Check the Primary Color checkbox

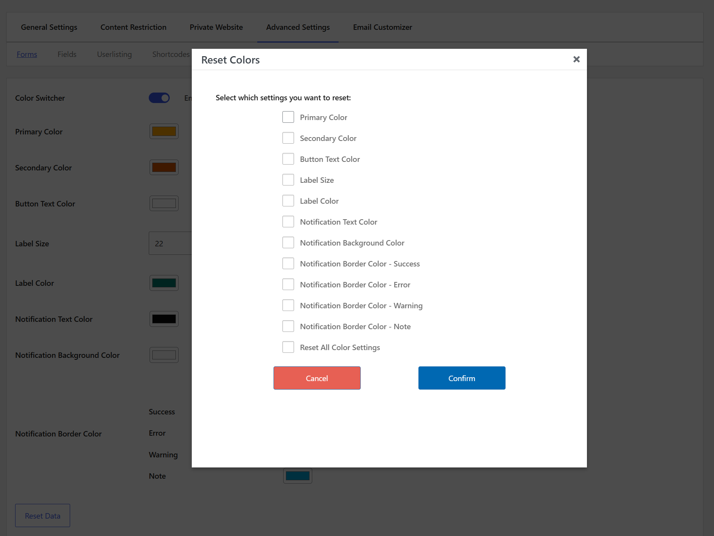pos(288,117)
